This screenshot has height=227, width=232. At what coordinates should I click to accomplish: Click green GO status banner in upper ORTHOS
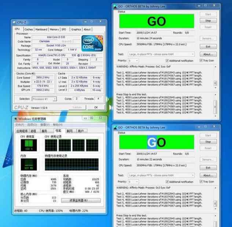[157, 21]
